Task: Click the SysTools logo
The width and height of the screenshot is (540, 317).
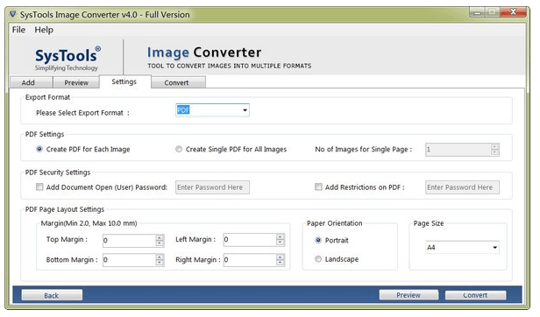Action: coord(67,59)
